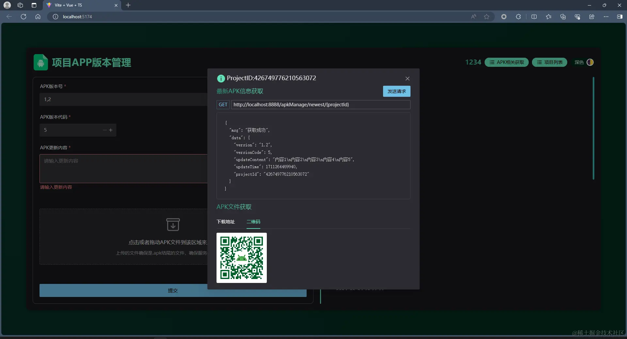This screenshot has height=339, width=627.
Task: Click the GET method label
Action: [223, 105]
